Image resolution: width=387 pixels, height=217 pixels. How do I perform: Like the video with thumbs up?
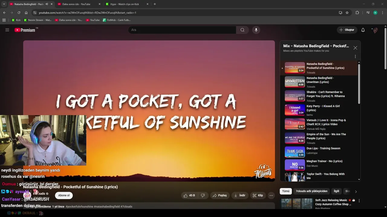click(x=189, y=195)
